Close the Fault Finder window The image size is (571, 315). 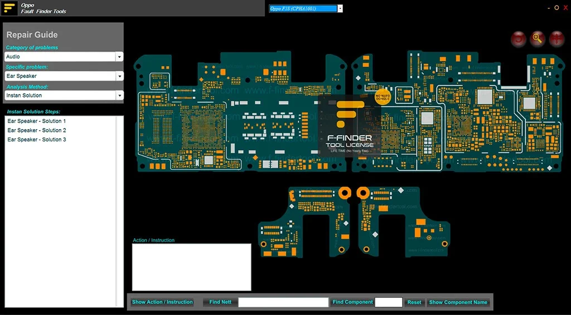point(565,8)
